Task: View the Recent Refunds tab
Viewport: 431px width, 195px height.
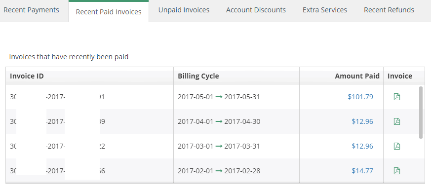Action: pos(389,10)
